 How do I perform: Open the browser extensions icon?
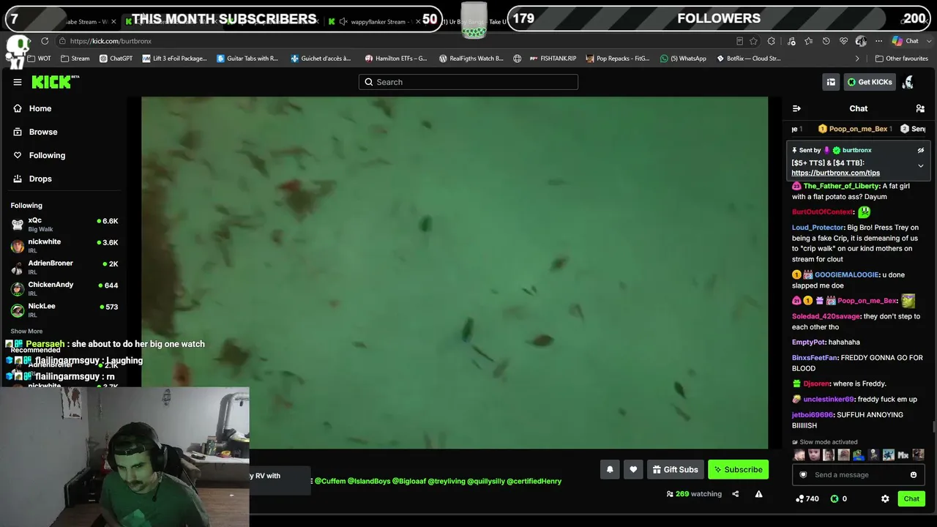point(772,41)
